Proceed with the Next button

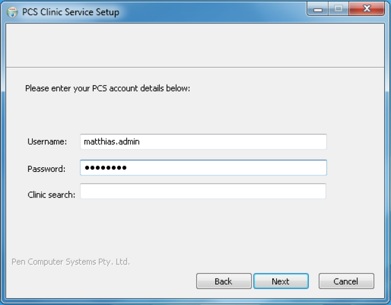[x=281, y=281]
